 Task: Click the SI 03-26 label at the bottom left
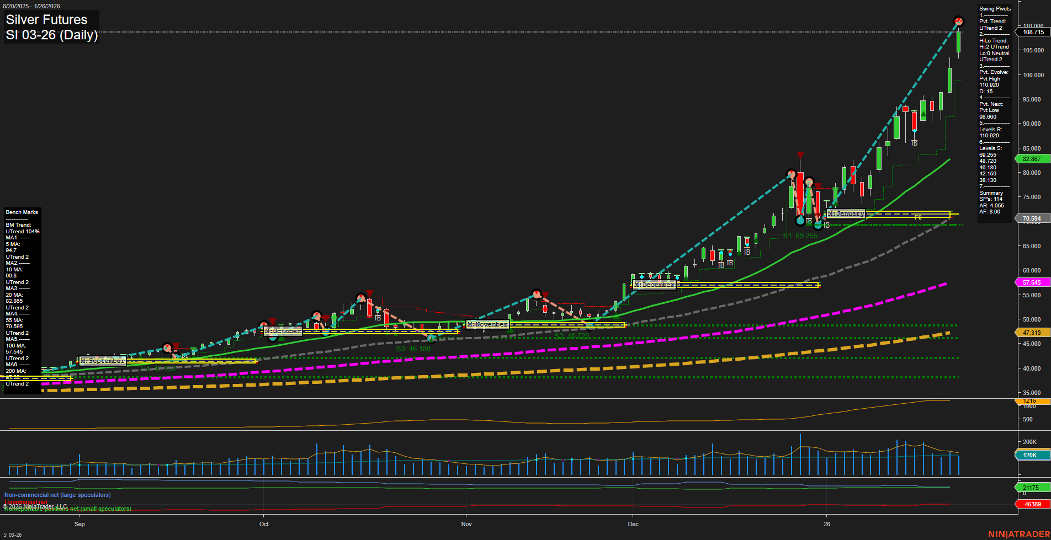[12, 534]
